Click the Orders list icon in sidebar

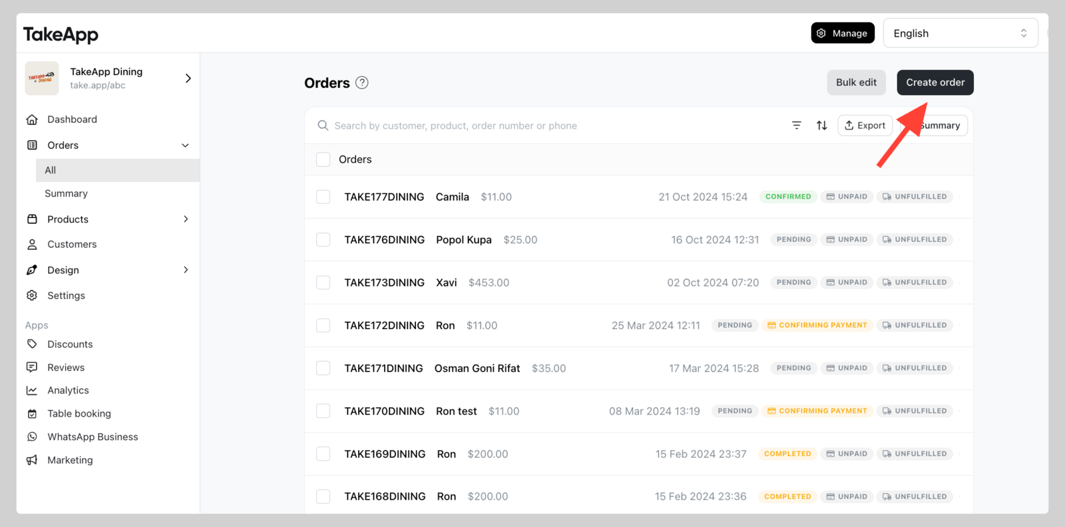coord(32,145)
